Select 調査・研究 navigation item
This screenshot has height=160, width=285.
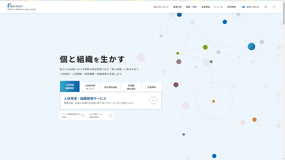point(191,7)
